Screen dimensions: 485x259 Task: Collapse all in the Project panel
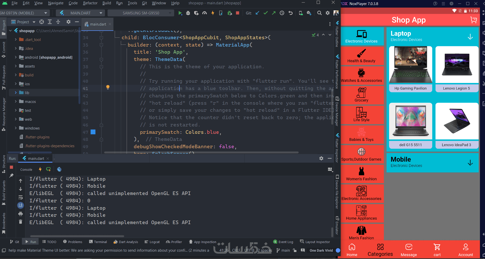(x=58, y=22)
